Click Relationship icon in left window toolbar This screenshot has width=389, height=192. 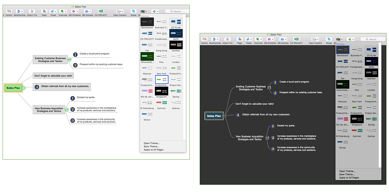pyautogui.click(x=19, y=12)
